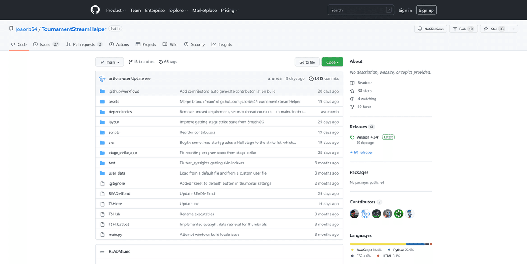Image resolution: width=527 pixels, height=264 pixels.
Task: Click the slash shortcut icon in search box
Action: (x=389, y=10)
